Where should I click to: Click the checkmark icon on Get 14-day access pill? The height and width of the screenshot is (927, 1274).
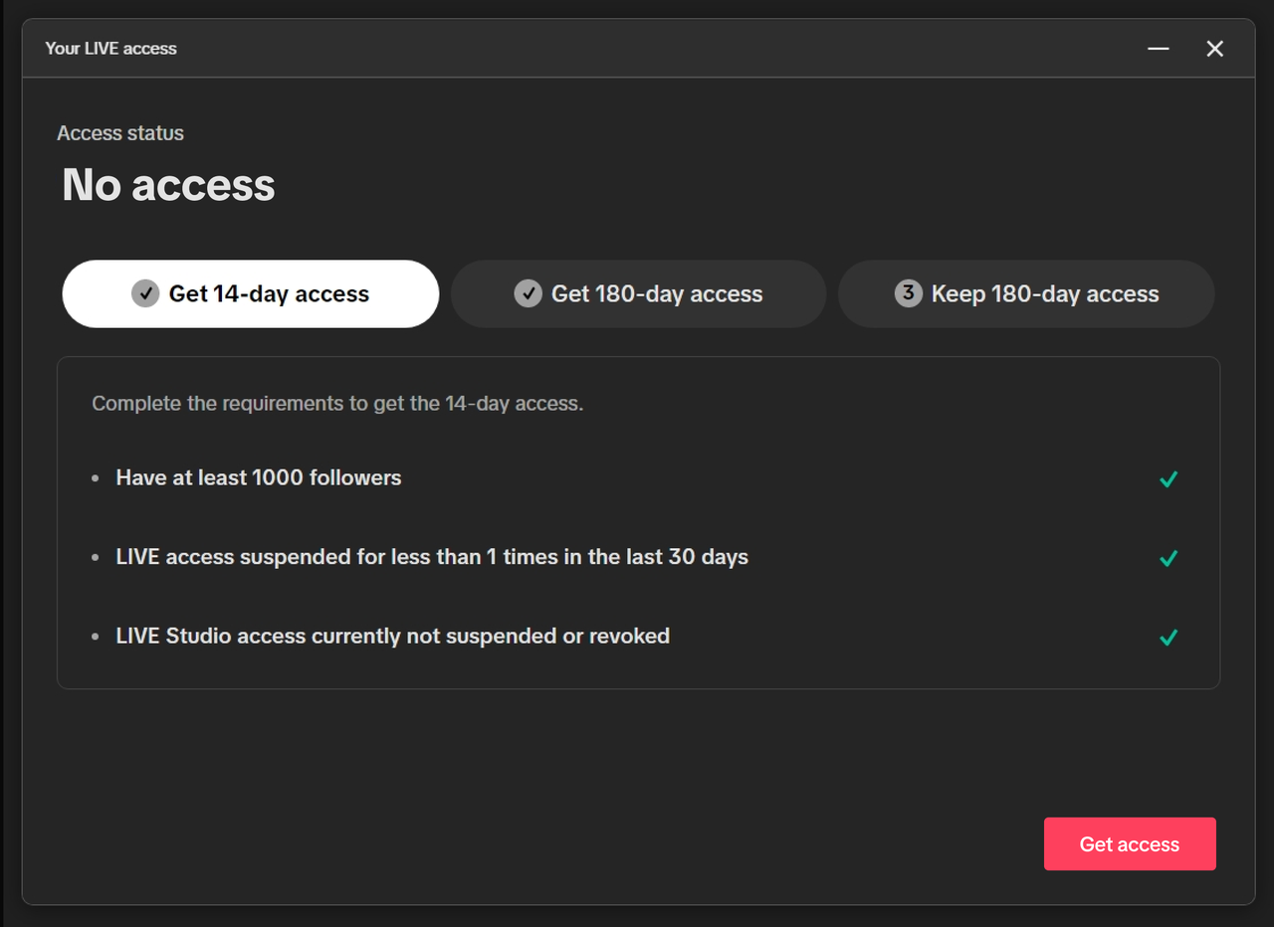[x=145, y=293]
